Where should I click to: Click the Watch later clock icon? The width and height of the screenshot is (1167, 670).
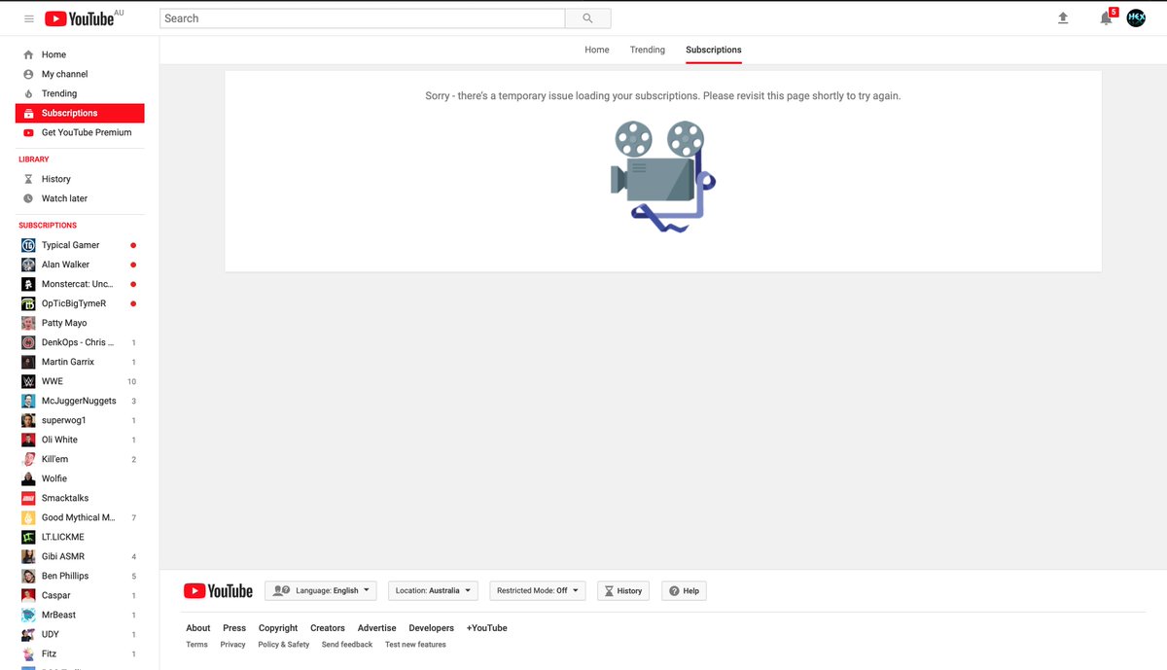[x=28, y=198]
